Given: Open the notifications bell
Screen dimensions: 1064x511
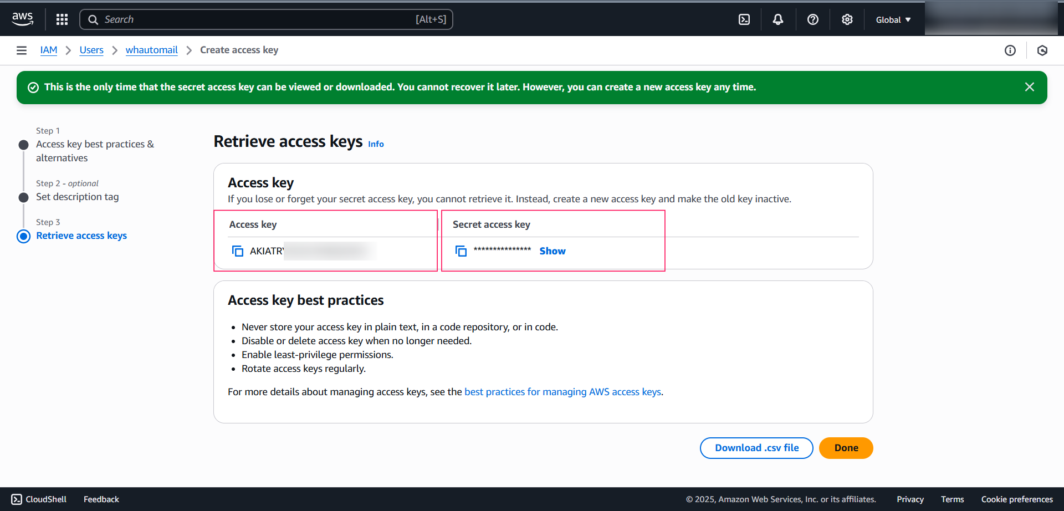Looking at the screenshot, I should [x=777, y=19].
